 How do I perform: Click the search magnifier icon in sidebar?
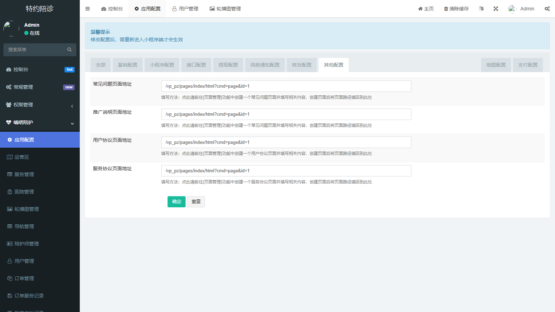[x=69, y=50]
